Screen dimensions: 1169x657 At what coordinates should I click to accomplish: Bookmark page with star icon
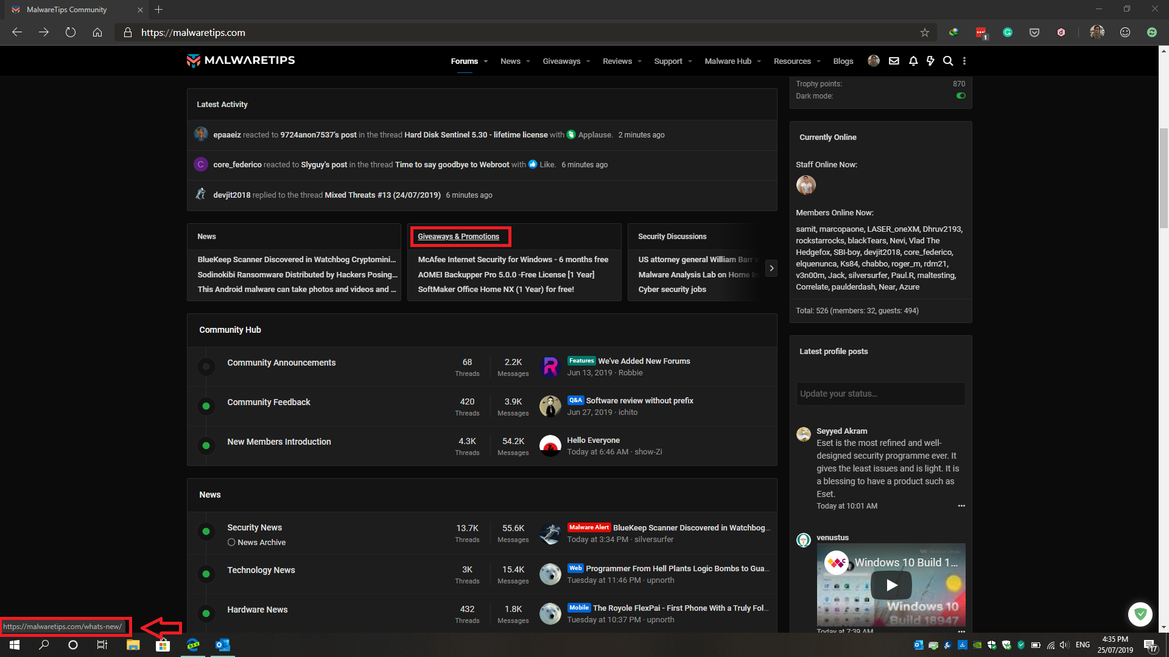click(925, 33)
